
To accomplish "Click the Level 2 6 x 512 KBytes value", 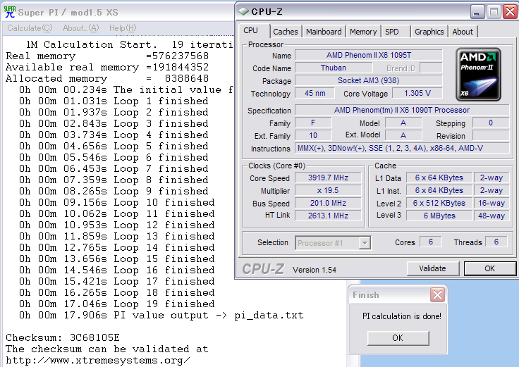I will [439, 203].
